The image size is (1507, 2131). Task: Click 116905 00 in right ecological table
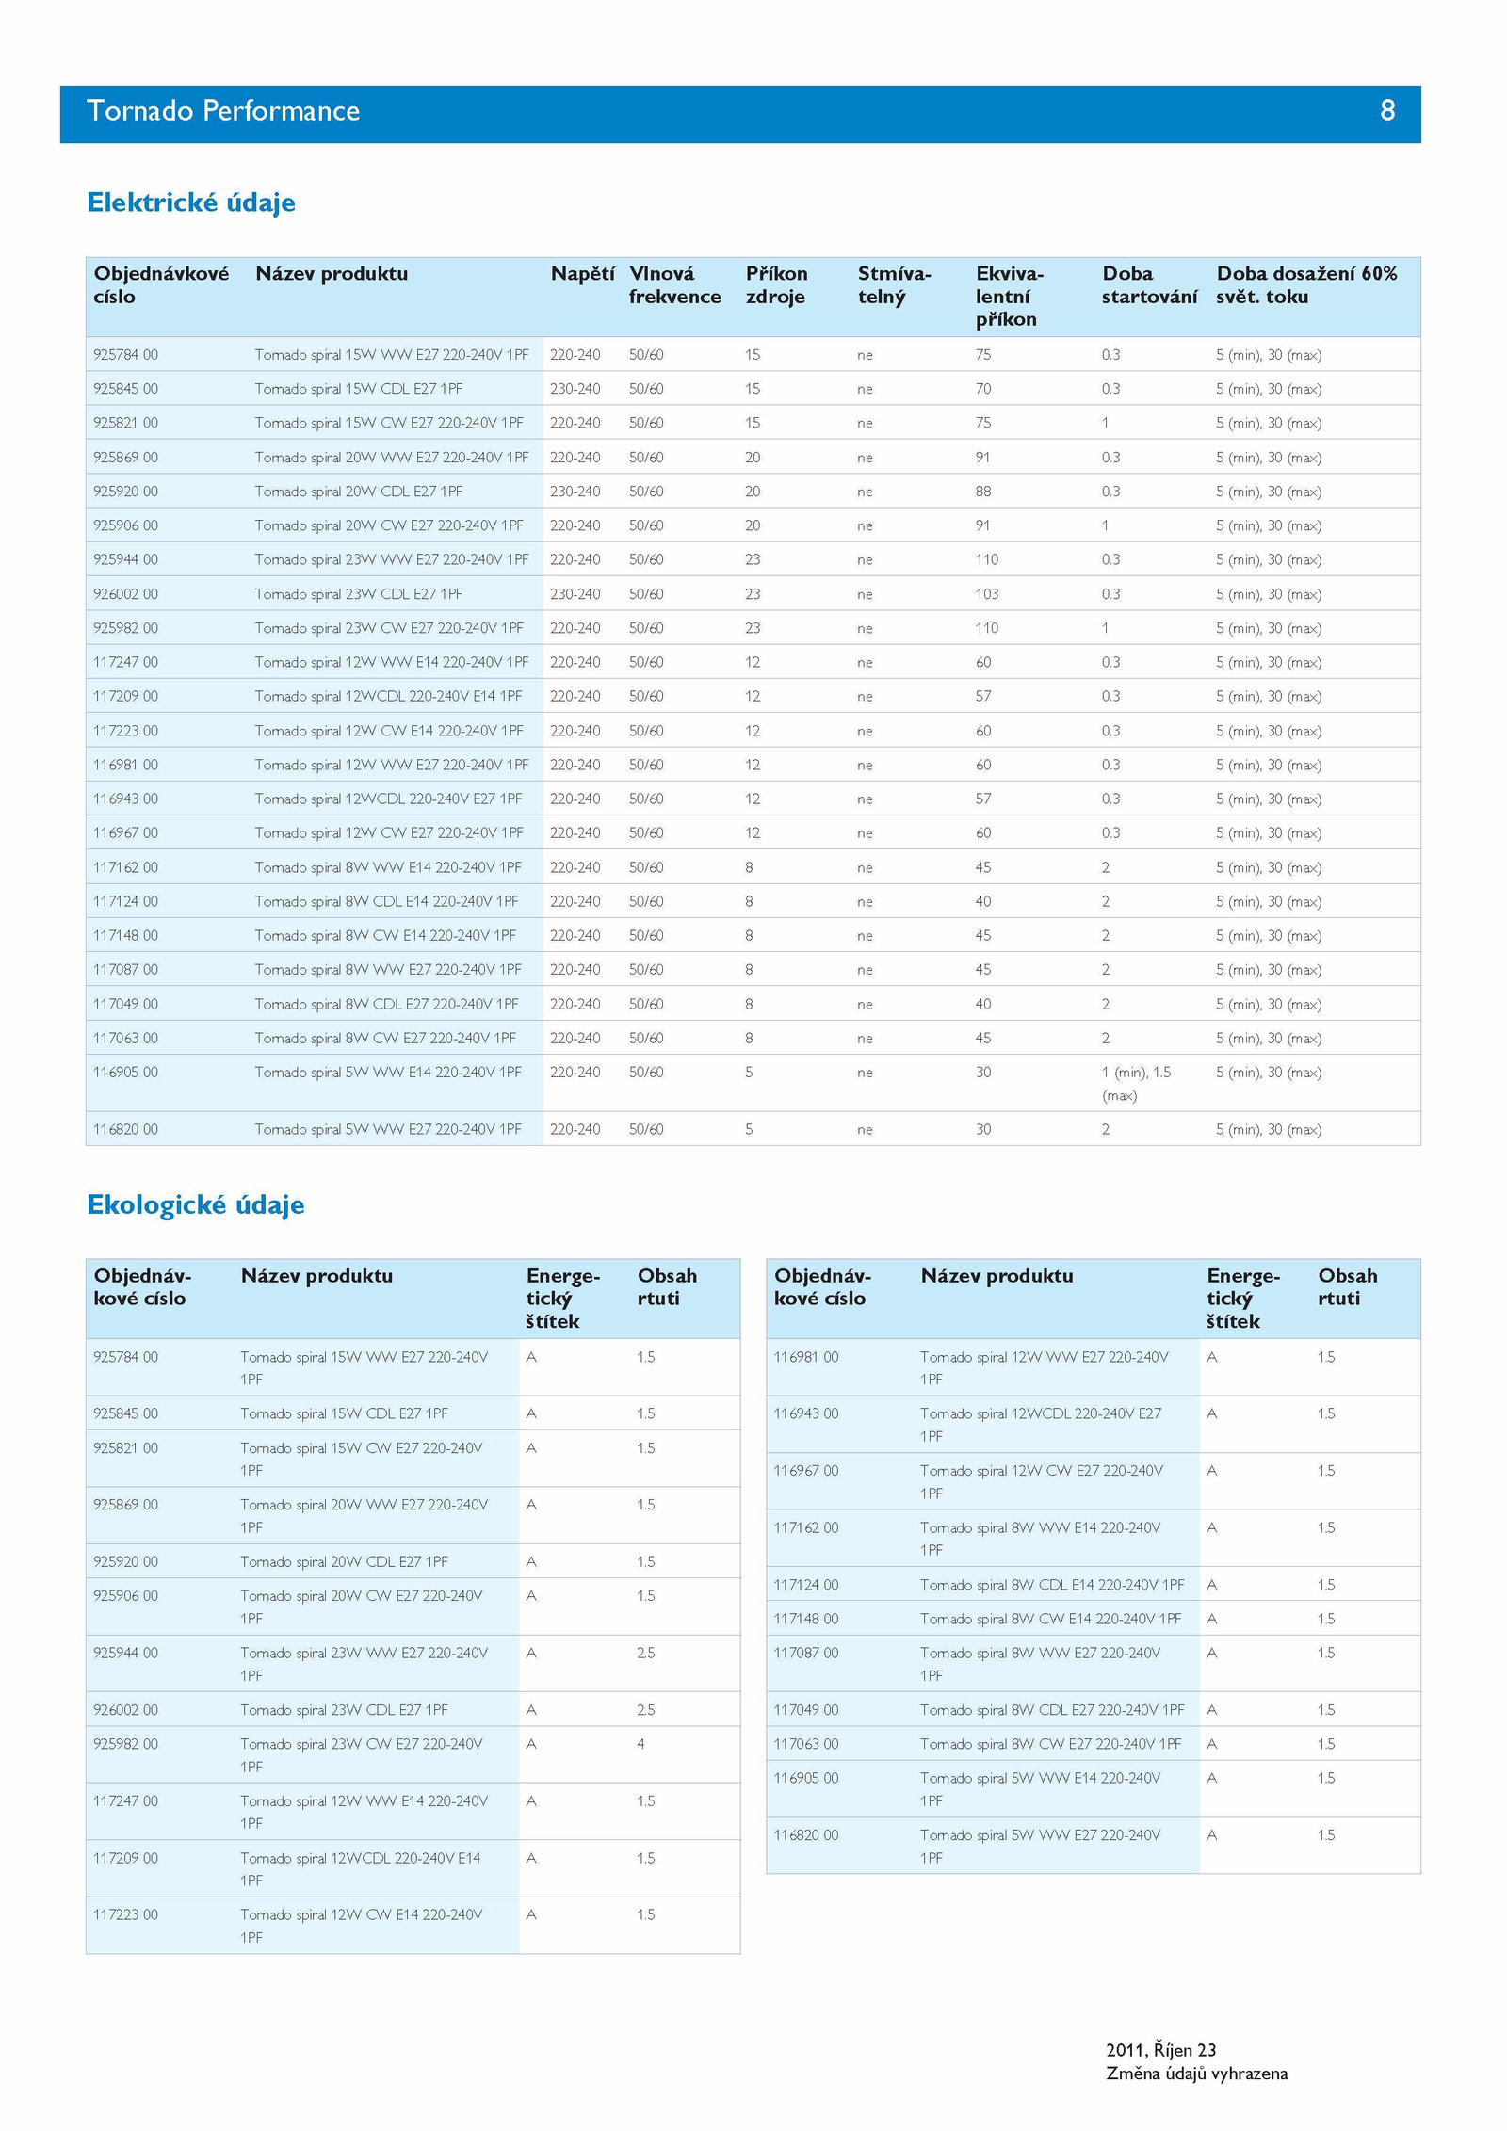[x=805, y=1778]
